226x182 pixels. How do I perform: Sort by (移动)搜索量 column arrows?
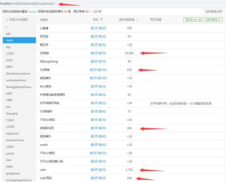pyautogui.click(x=137, y=20)
